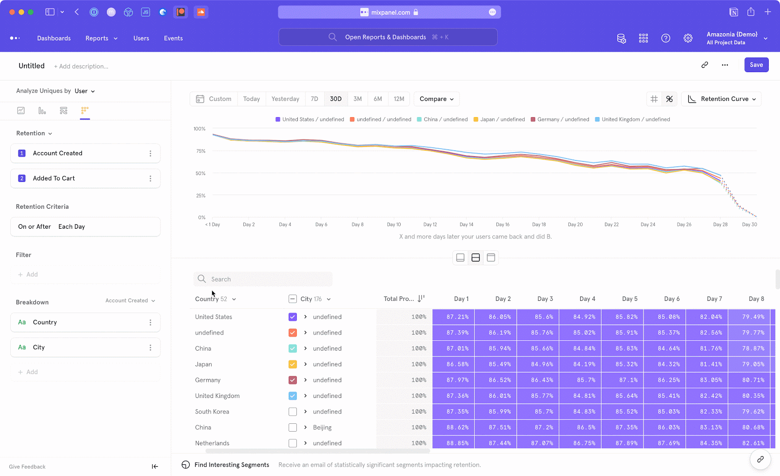This screenshot has width=780, height=476.
Task: Uncheck the United States segment checkbox
Action: tap(292, 317)
